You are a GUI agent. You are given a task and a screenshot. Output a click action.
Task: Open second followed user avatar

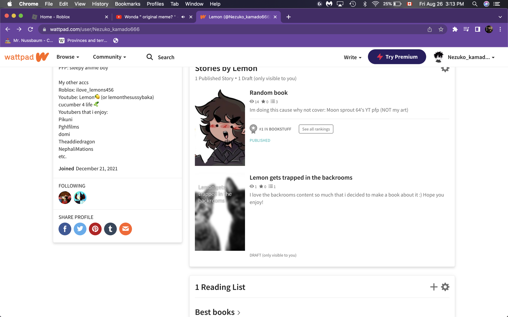click(80, 198)
